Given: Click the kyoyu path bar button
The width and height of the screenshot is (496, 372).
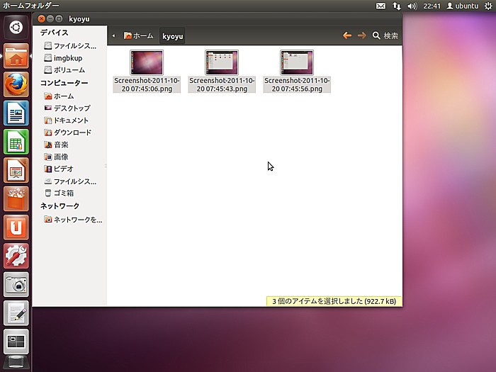Looking at the screenshot, I should (x=172, y=36).
